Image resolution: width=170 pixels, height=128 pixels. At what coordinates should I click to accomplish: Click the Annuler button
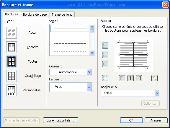(x=156, y=120)
